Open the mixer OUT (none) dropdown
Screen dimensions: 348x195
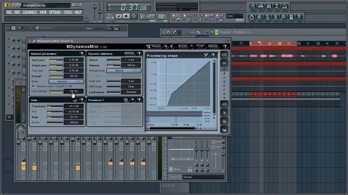coord(203,177)
